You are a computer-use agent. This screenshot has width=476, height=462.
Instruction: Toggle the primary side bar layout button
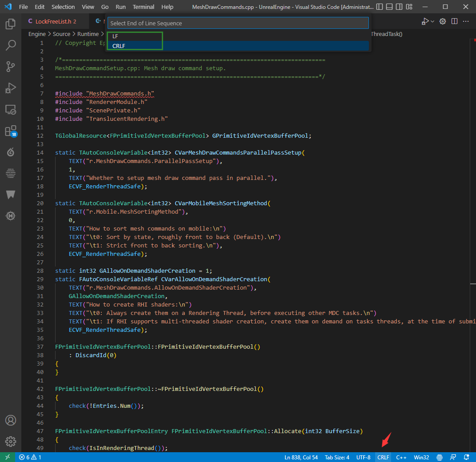(379, 7)
